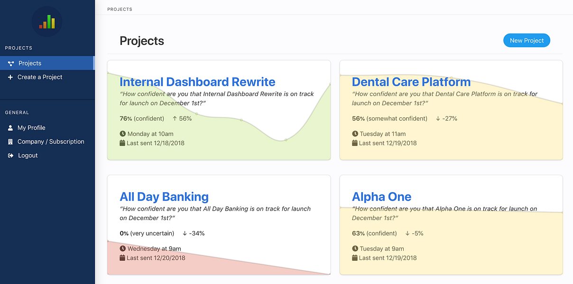Open the Alpha One project link
573x284 pixels.
[x=381, y=197]
